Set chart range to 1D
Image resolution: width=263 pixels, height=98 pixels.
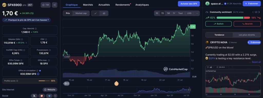pyautogui.click(x=157, y=13)
